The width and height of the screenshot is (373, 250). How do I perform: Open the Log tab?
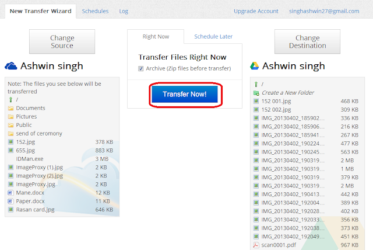click(x=124, y=11)
